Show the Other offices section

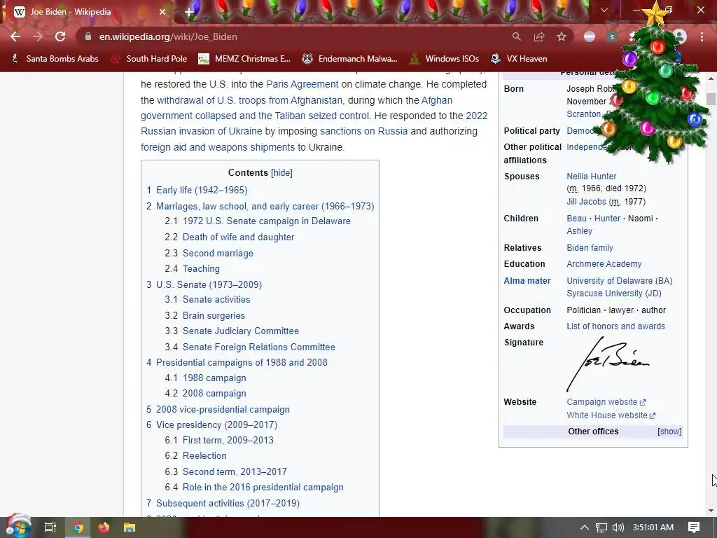pyautogui.click(x=669, y=432)
